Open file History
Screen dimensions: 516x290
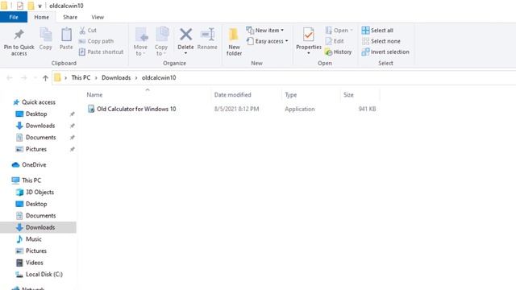(338, 52)
